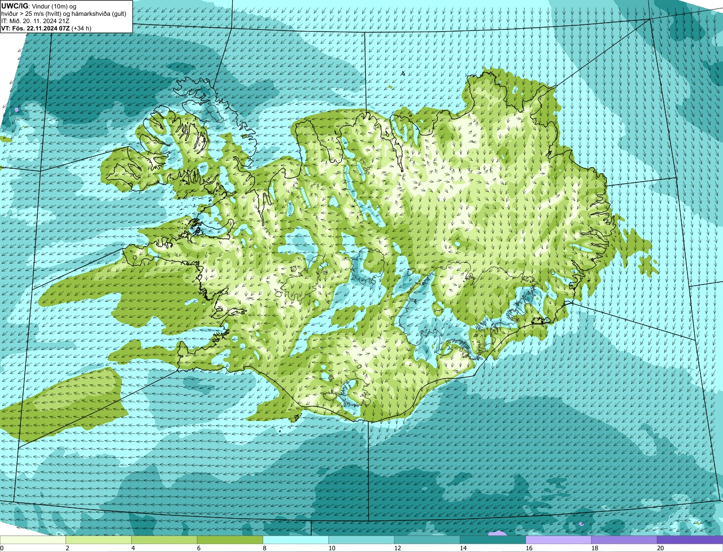Click the legend tick label "18"
This screenshot has width=723, height=552.
595,548
